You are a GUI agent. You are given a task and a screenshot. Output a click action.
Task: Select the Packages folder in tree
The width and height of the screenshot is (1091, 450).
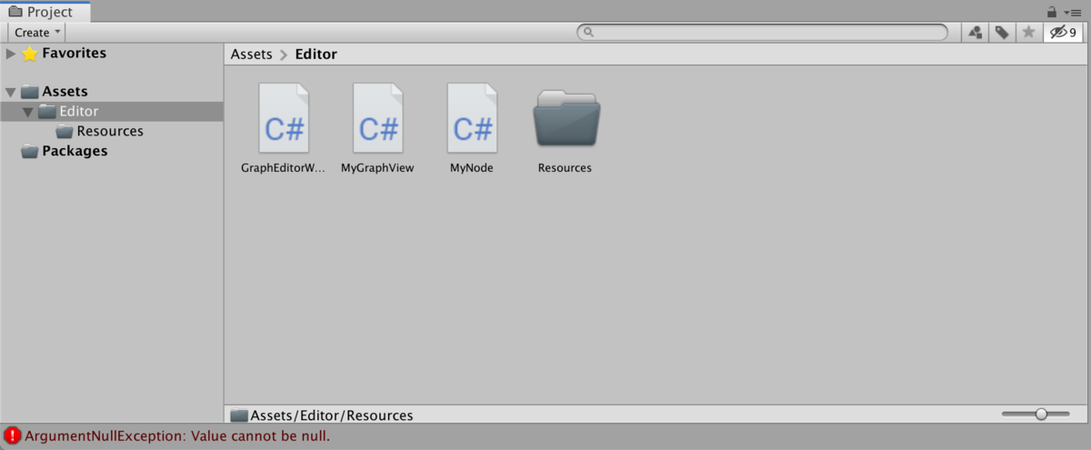75,152
